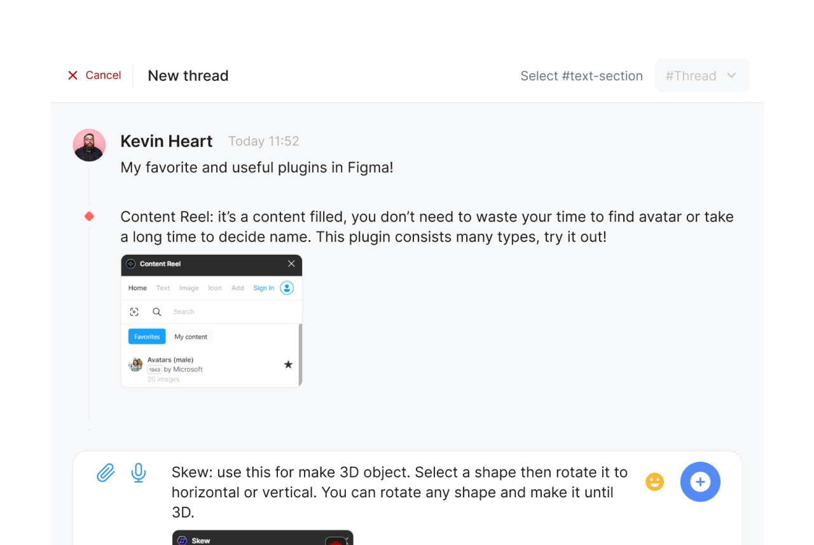814x545 pixels.
Task: Click the paperclip attachment icon
Action: point(106,473)
